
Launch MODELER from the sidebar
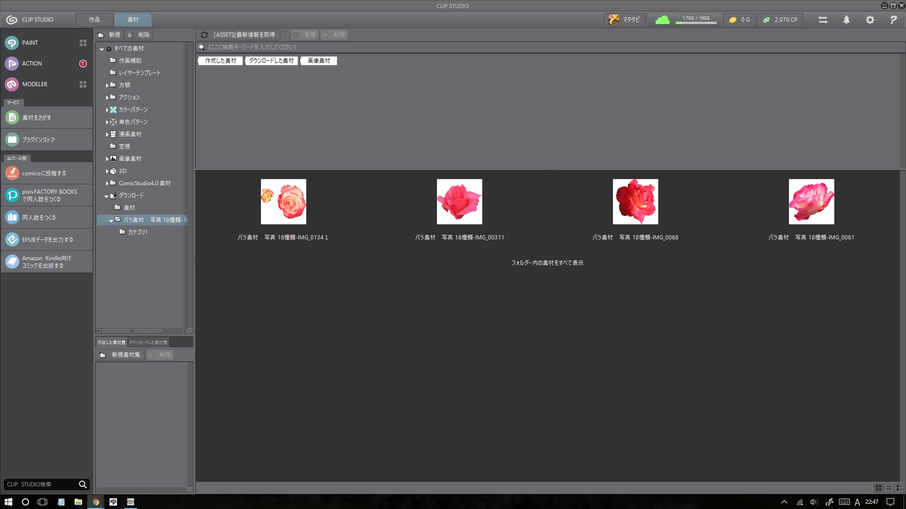12,84
